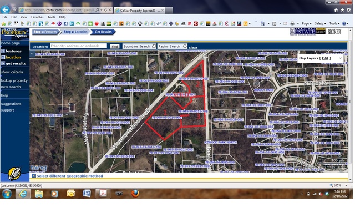Click the arrow icon beside select different geographic method
355x207 pixels.
34,176
